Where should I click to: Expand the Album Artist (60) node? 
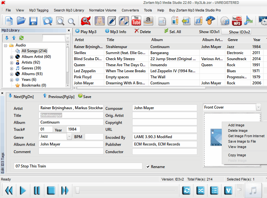(x=11, y=57)
